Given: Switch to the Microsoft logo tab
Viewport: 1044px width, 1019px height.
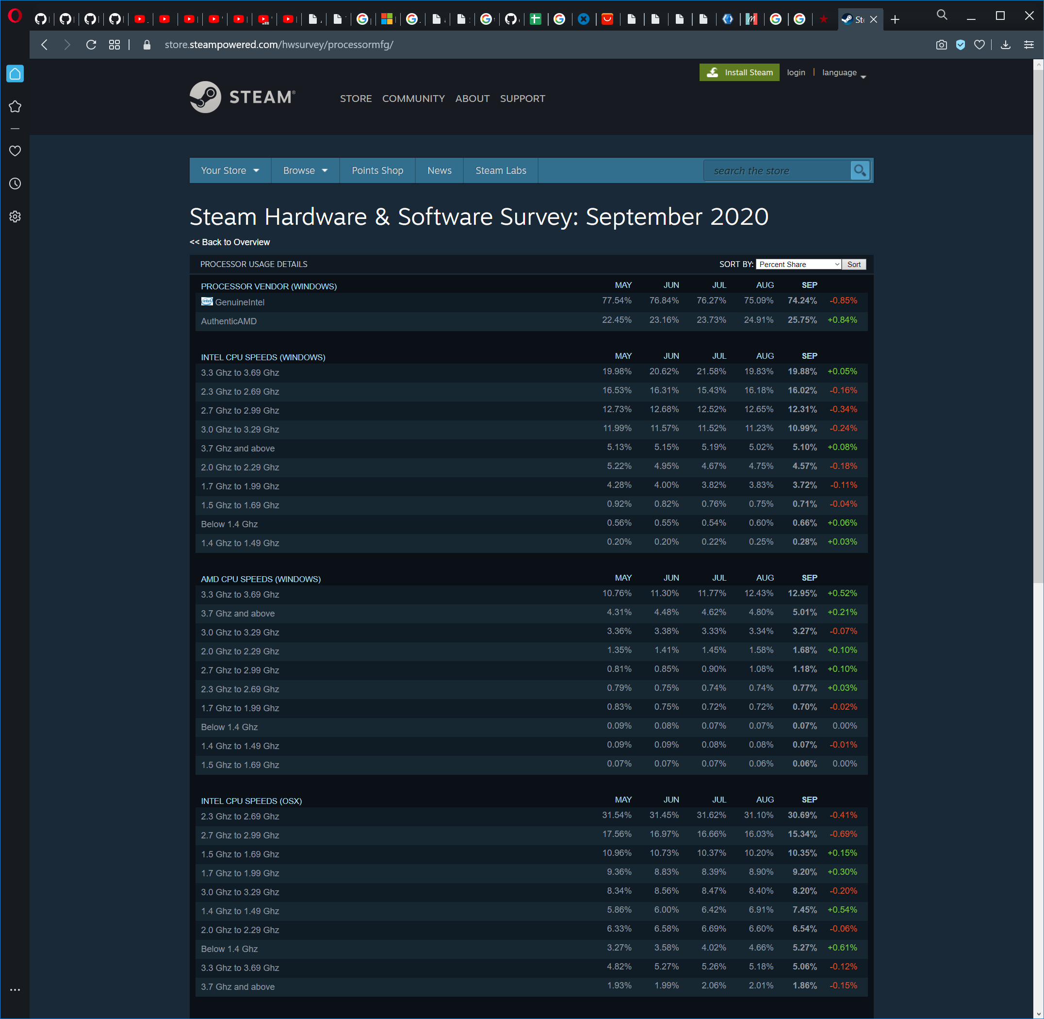Looking at the screenshot, I should (387, 19).
